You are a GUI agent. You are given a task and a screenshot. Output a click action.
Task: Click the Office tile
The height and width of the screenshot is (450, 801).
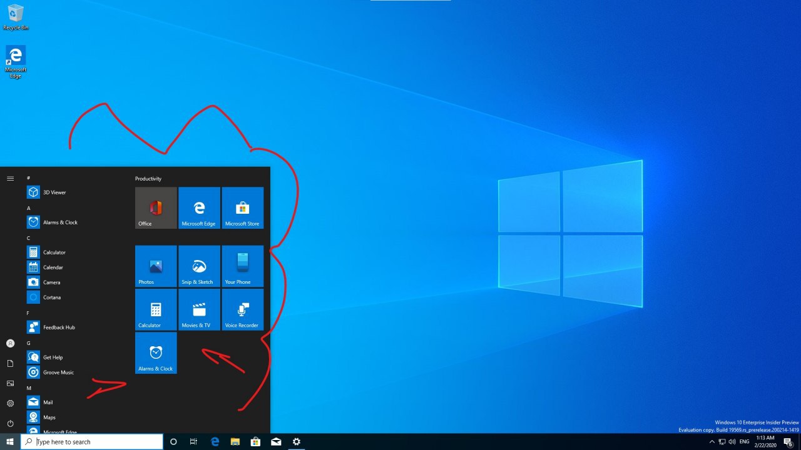(156, 208)
